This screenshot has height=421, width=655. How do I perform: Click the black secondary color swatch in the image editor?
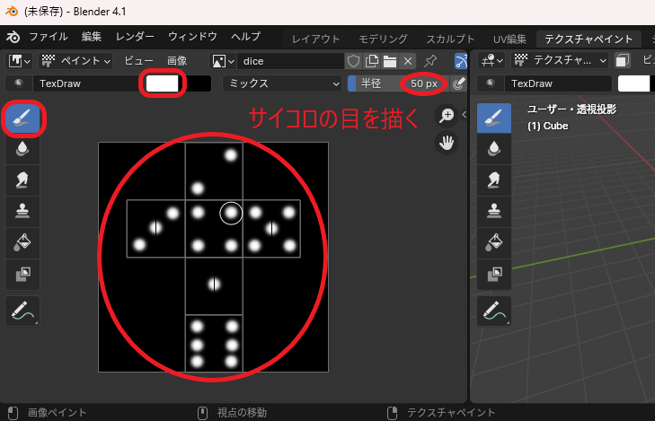[195, 83]
